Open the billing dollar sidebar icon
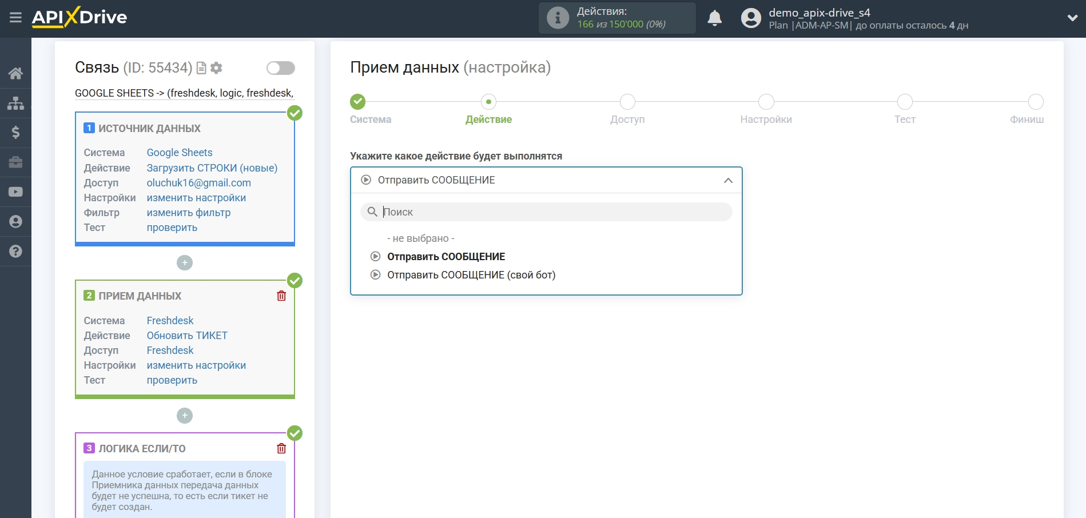This screenshot has height=518, width=1086. coord(15,133)
